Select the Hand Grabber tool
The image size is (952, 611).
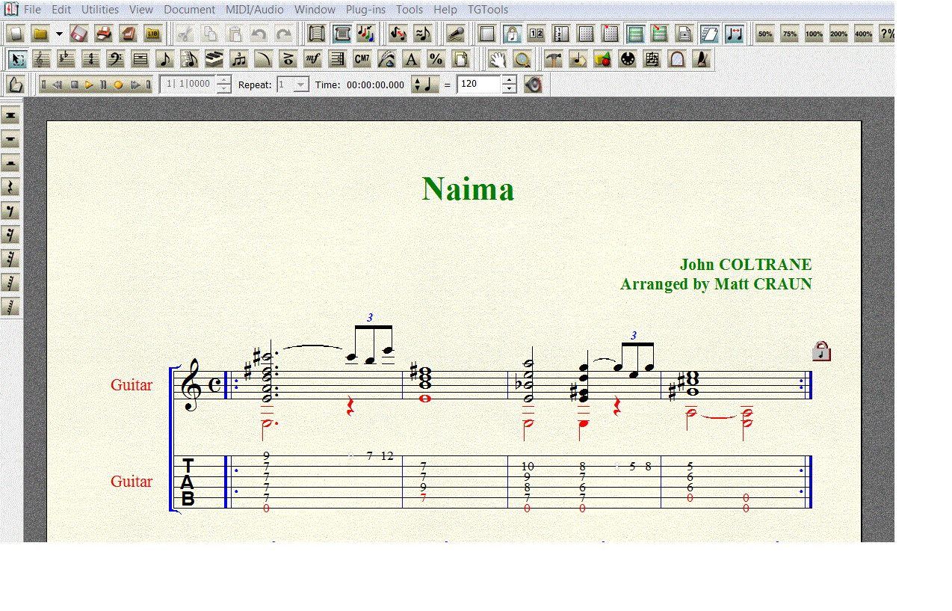click(x=497, y=59)
